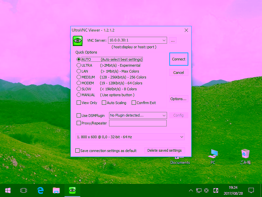This screenshot has height=197, width=262.
Task: Open the screen resolution dropdown
Action: pos(181,137)
